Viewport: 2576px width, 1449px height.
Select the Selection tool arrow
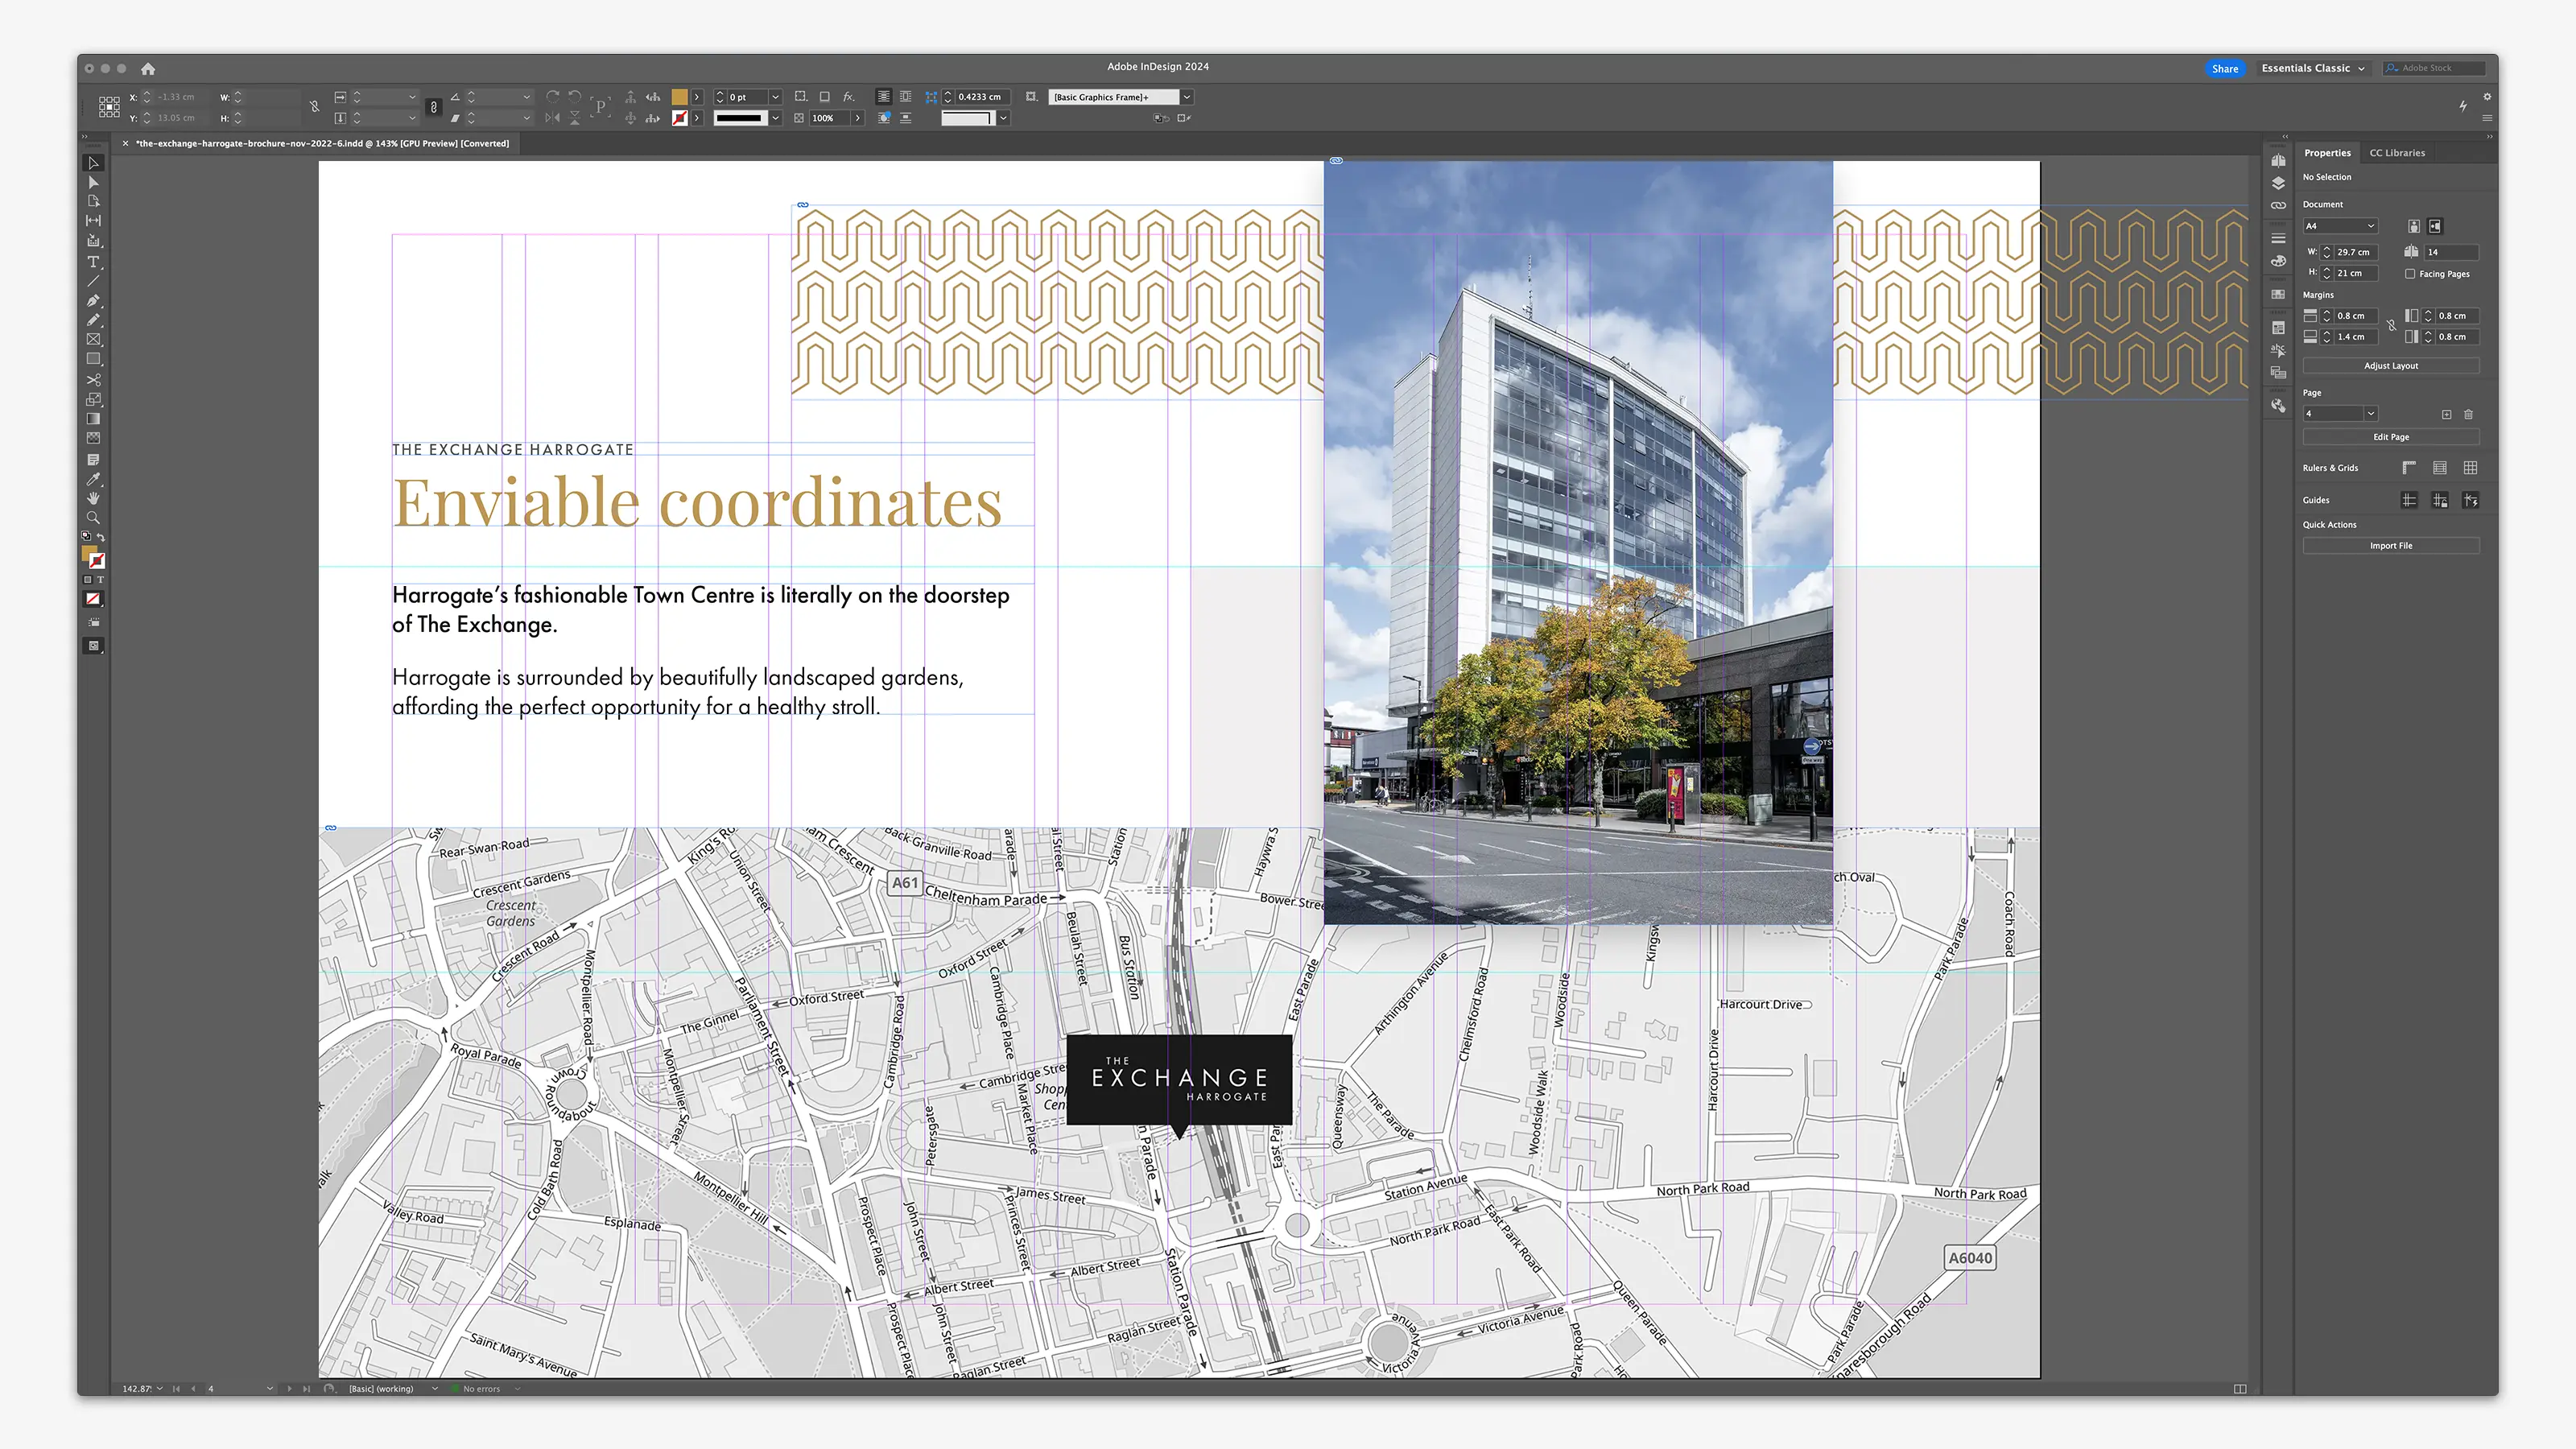[x=93, y=163]
